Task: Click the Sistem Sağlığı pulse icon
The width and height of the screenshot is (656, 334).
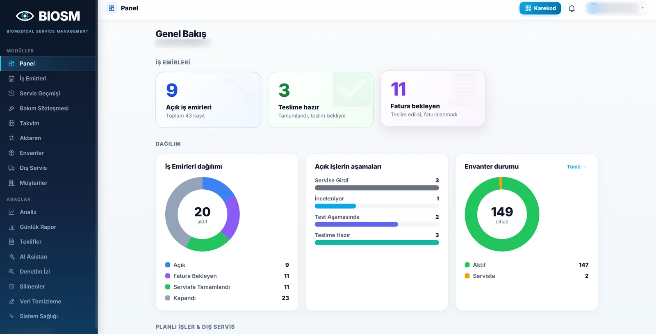Action: [x=11, y=316]
